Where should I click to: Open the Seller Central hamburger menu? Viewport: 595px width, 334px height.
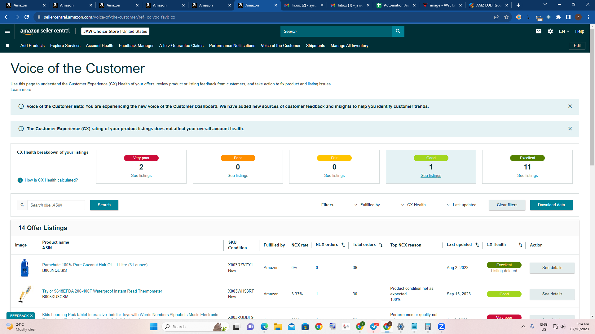click(x=7, y=31)
